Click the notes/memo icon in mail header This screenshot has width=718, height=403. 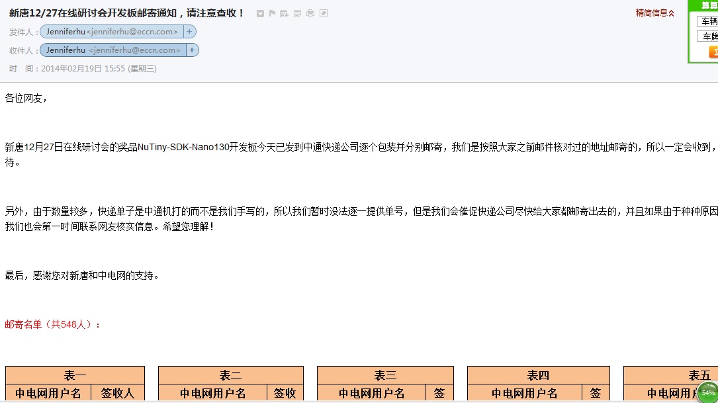[297, 14]
